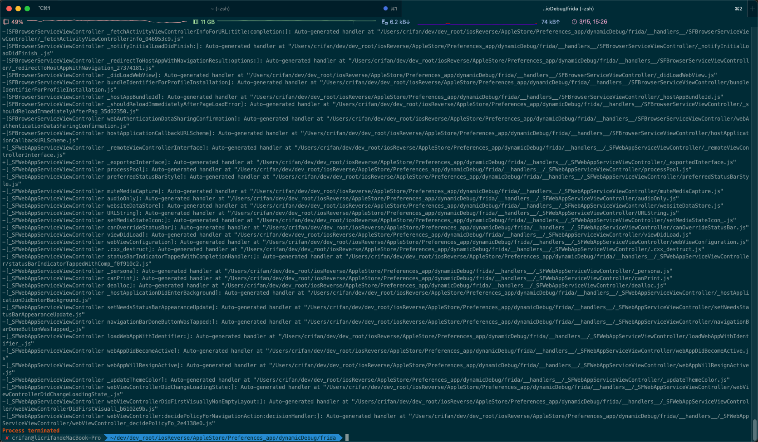The width and height of the screenshot is (758, 442).
Task: Click the "_hostAppBundleId" handler output line
Action: click(x=363, y=97)
